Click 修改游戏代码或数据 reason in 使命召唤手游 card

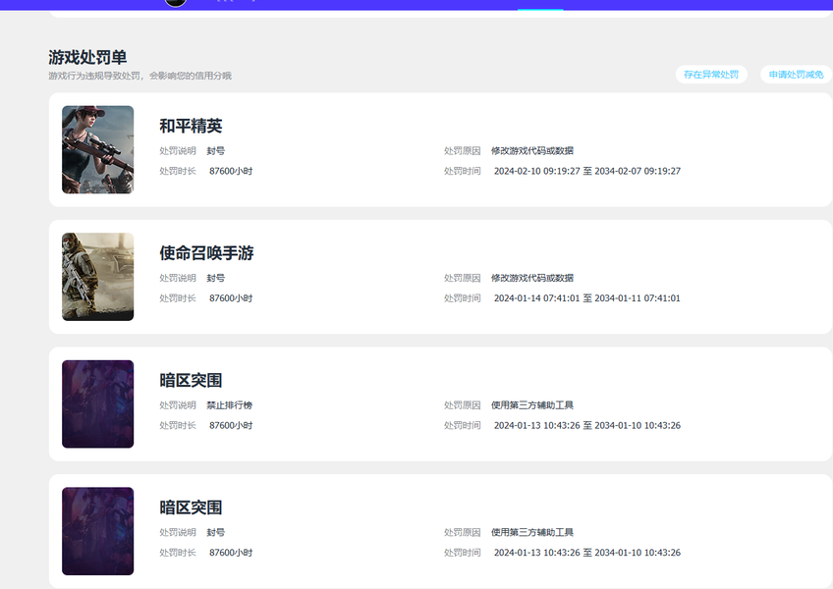tap(532, 278)
